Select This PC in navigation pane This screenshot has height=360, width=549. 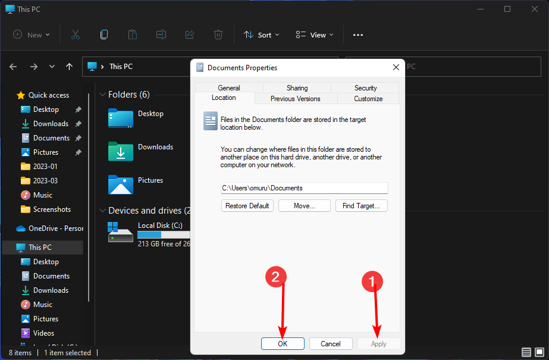(x=43, y=247)
